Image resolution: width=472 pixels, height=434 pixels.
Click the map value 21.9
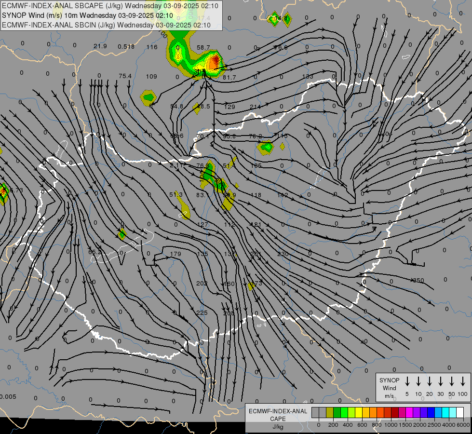coord(100,46)
